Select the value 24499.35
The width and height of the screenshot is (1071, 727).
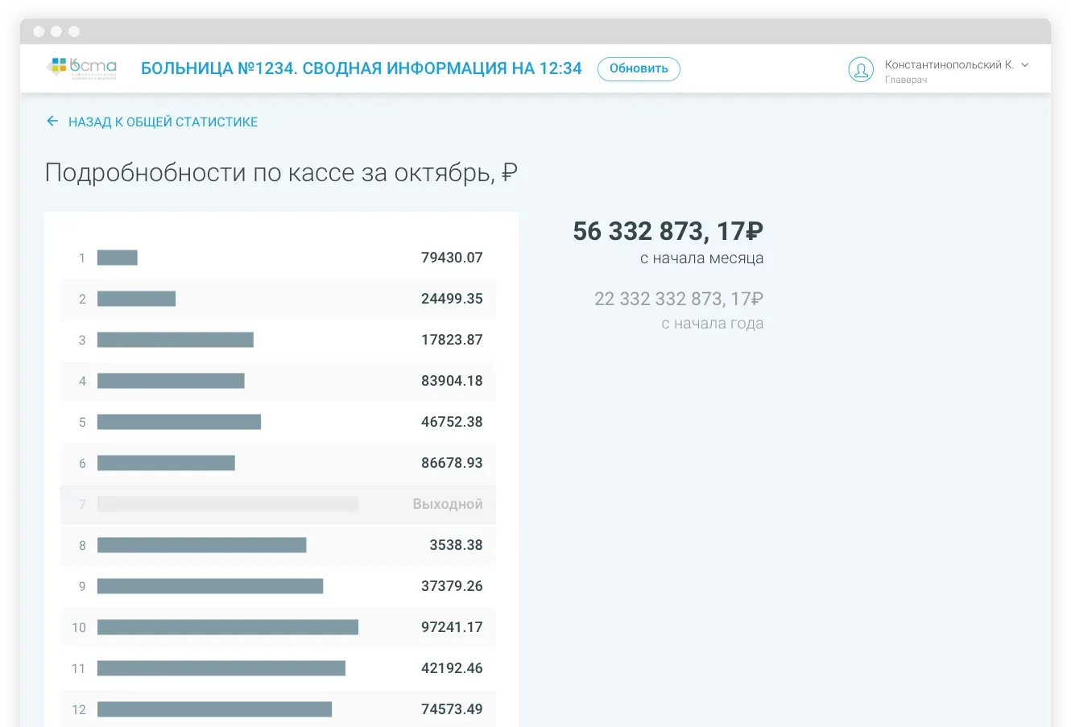[452, 299]
